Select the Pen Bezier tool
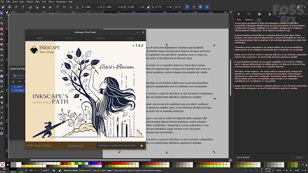 click(2, 55)
